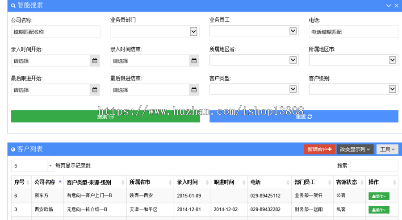
Task: Sort table by 部门员工 column
Action: [312, 182]
